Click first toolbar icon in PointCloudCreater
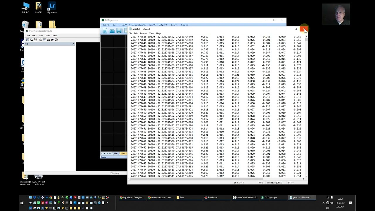Image resolution: width=375 pixels, height=211 pixels. click(28, 40)
